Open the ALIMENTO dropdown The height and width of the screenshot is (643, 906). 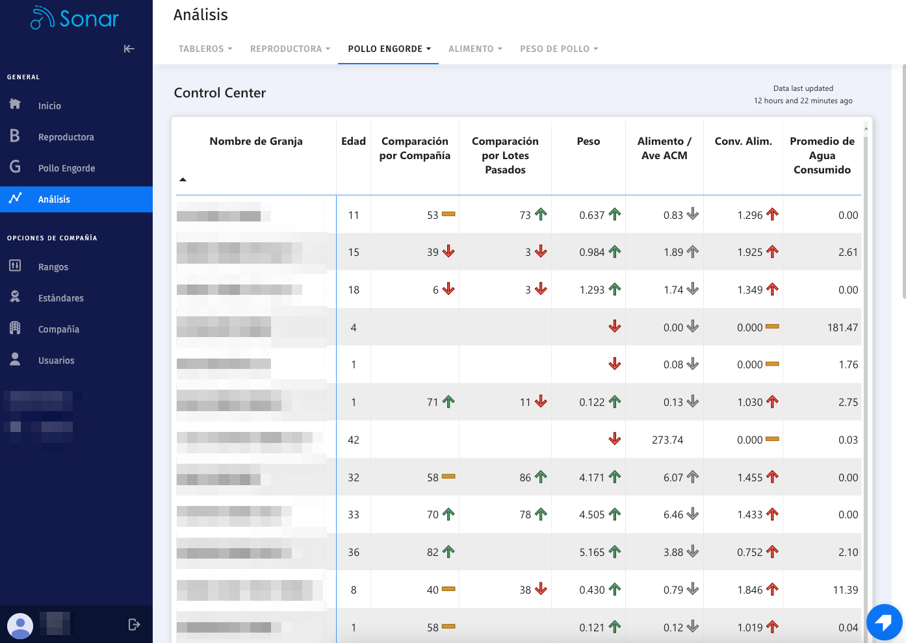pos(475,49)
